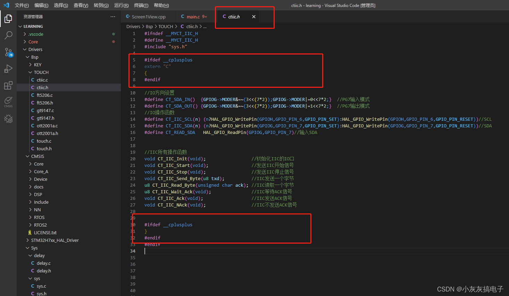Expand the STM32H7xx_HAL_Driver folder
509x296 pixels.
tap(55, 240)
